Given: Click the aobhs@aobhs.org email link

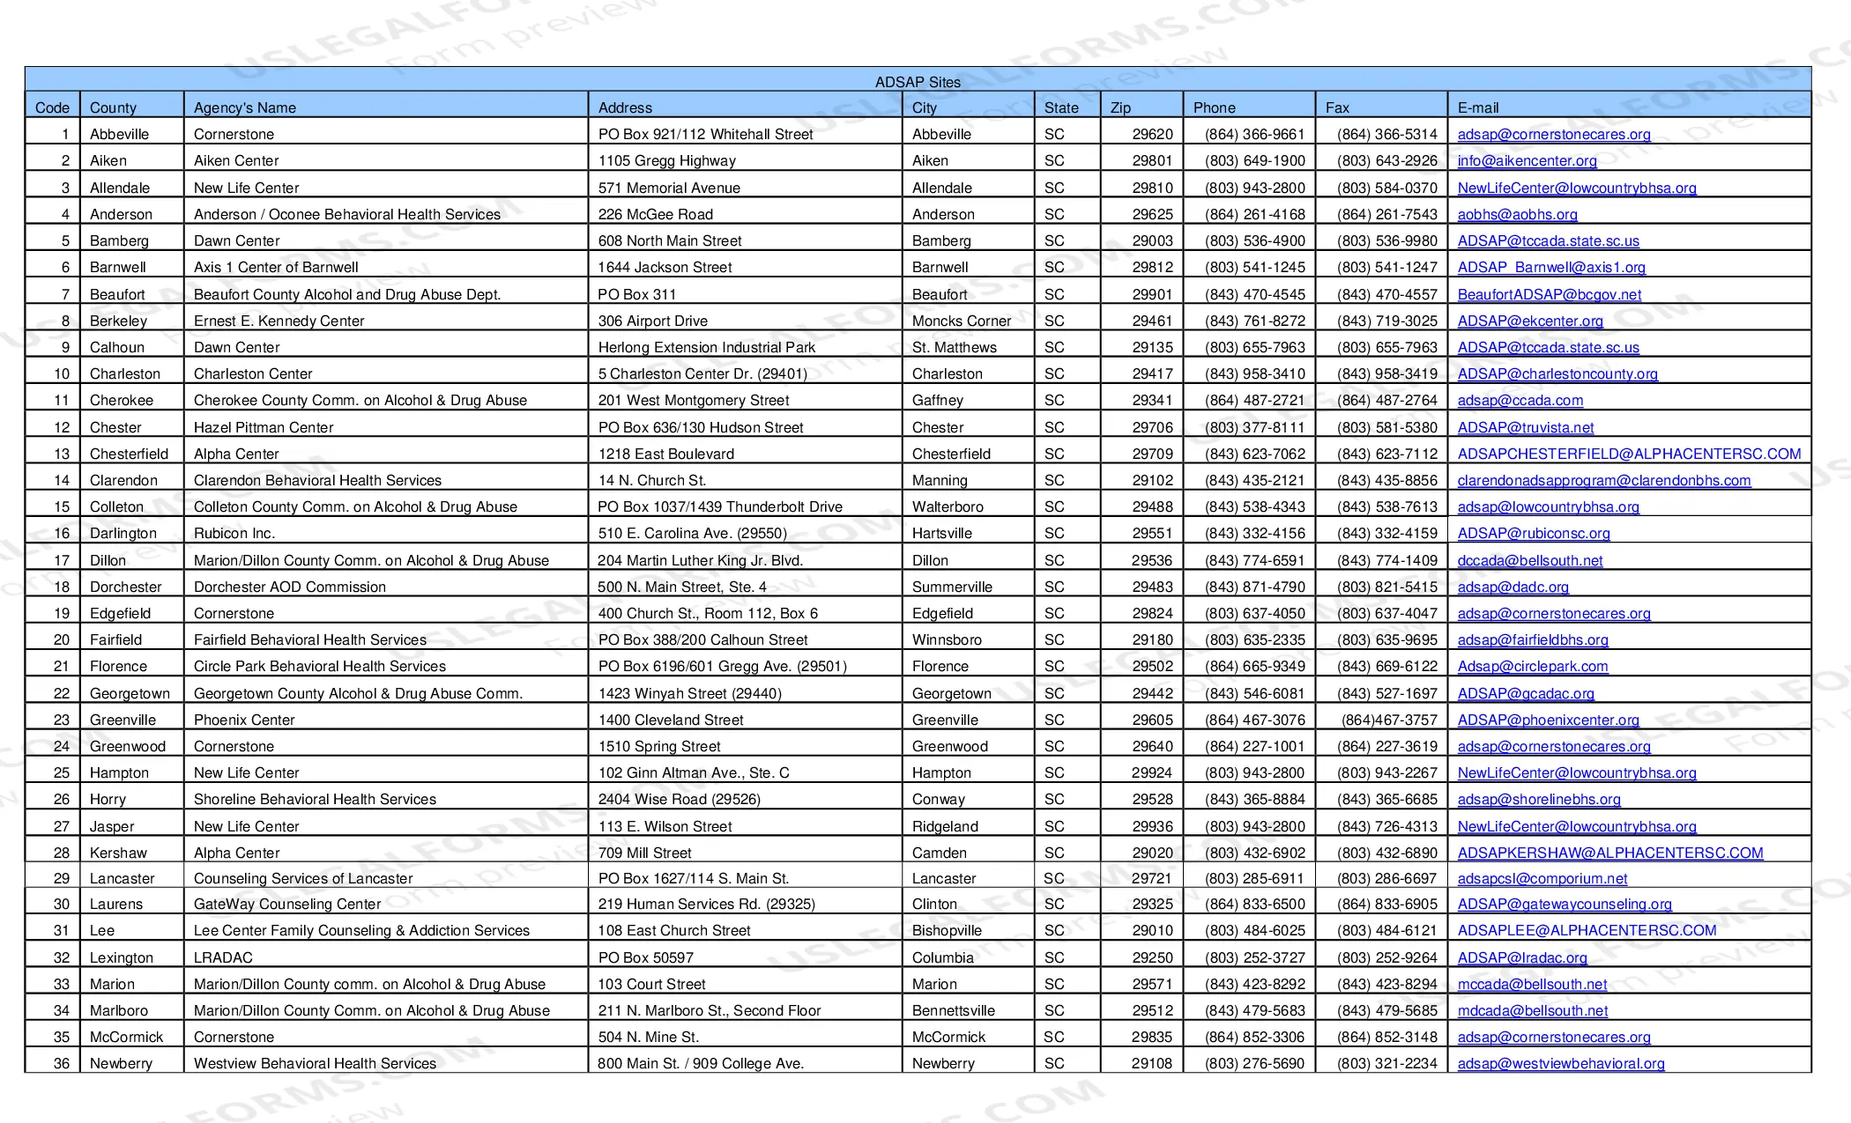Looking at the screenshot, I should (1517, 214).
